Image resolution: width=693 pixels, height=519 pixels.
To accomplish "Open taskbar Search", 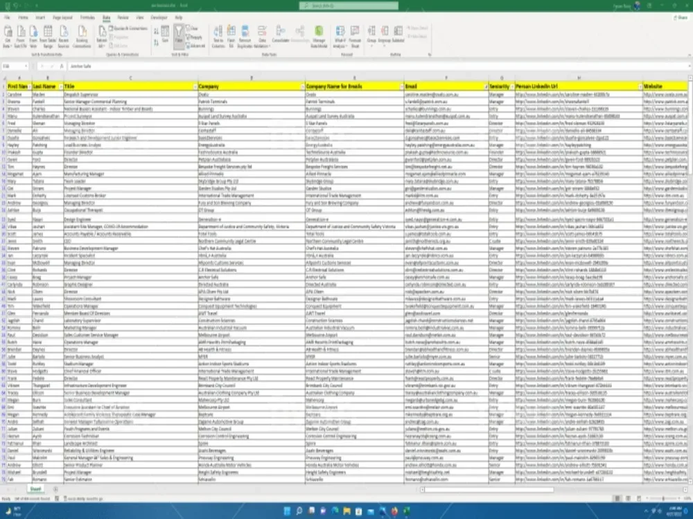I will pos(299,511).
